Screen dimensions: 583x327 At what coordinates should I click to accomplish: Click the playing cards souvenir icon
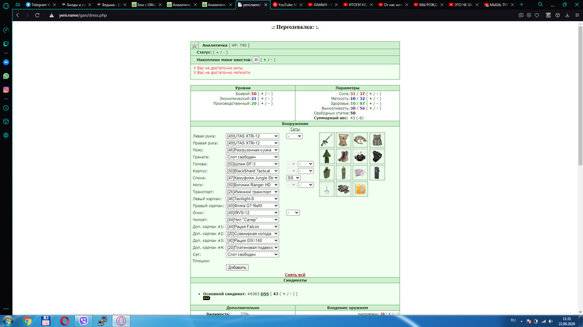[x=360, y=173]
